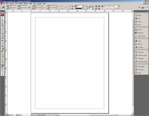Screen dimensions: 149x116
Task: Select the Type tool
Action: click(x=2, y=26)
